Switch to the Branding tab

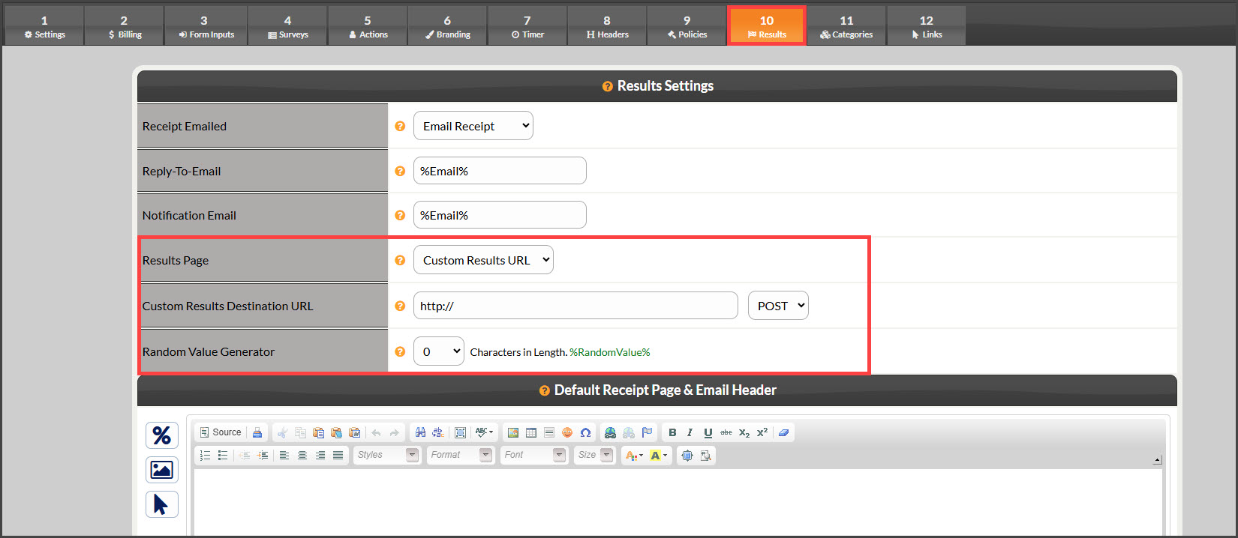coord(448,26)
